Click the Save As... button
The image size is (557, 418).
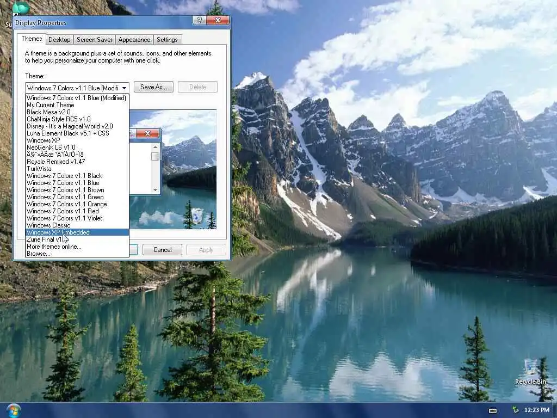153,87
